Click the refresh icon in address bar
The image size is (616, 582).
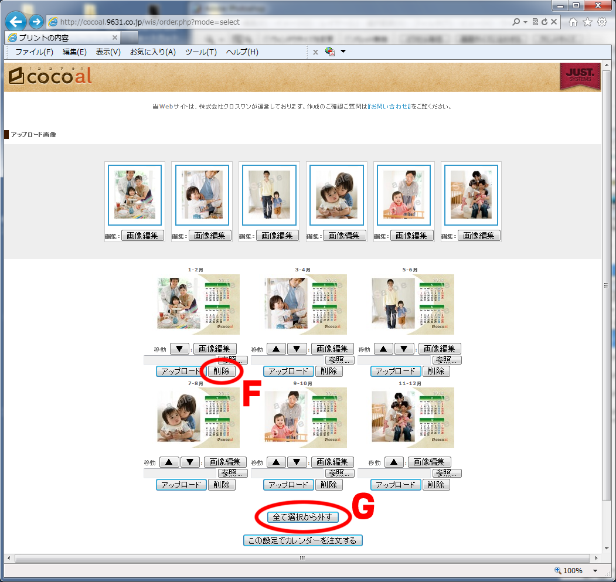544,22
